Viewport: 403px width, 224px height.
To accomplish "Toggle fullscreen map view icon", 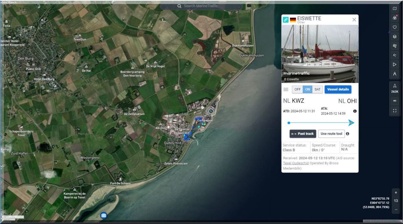I will pos(395,111).
